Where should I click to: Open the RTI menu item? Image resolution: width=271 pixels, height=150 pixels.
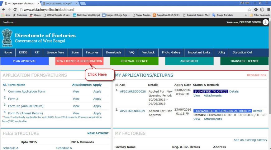click(x=37, y=52)
